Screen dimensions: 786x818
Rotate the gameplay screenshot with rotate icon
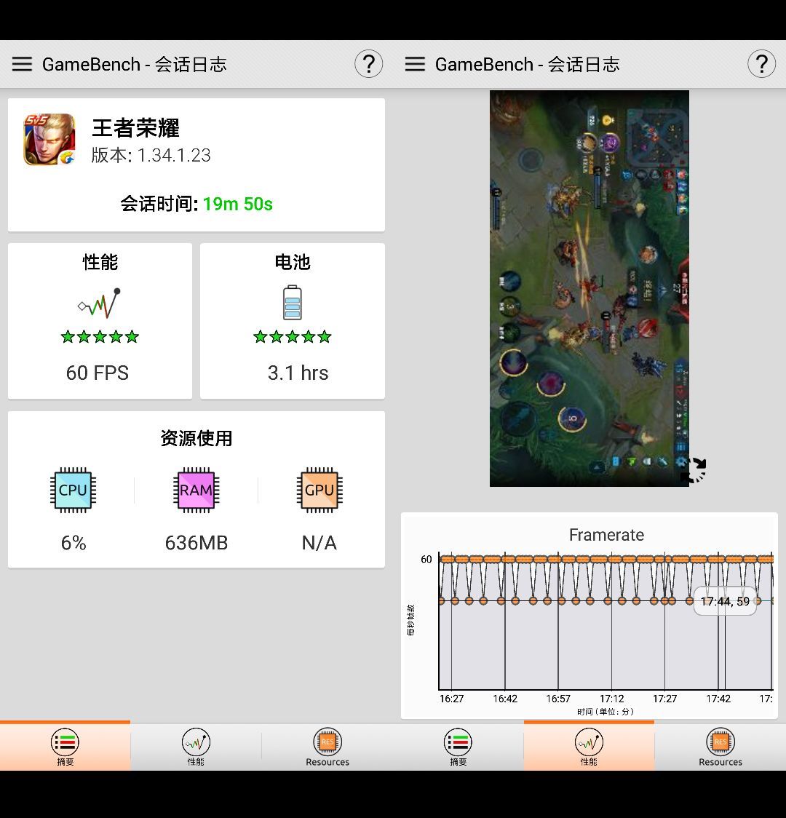coord(693,470)
